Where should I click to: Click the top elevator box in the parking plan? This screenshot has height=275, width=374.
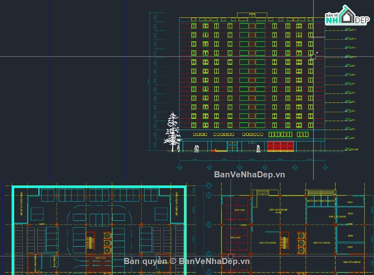tap(107, 236)
